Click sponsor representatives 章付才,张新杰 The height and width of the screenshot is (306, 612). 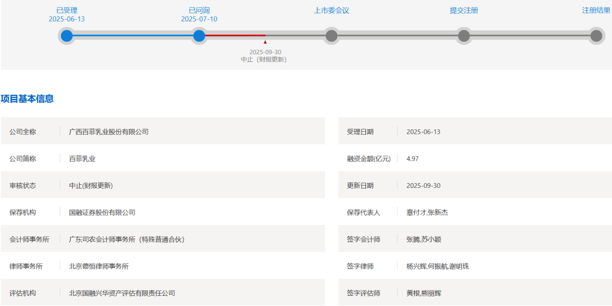tap(427, 212)
